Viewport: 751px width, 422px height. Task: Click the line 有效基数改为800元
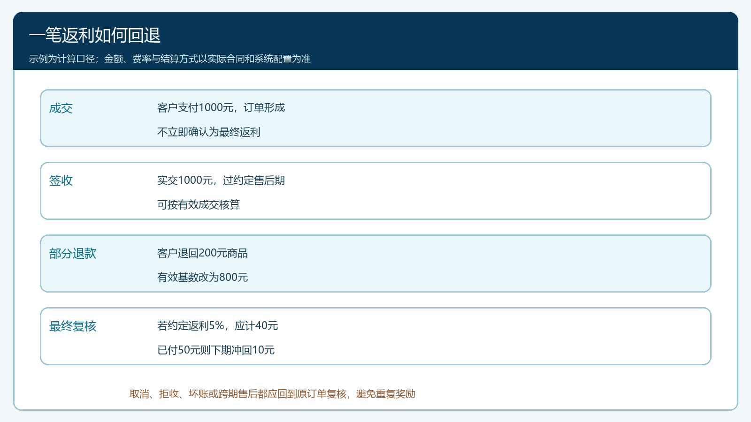tap(202, 277)
